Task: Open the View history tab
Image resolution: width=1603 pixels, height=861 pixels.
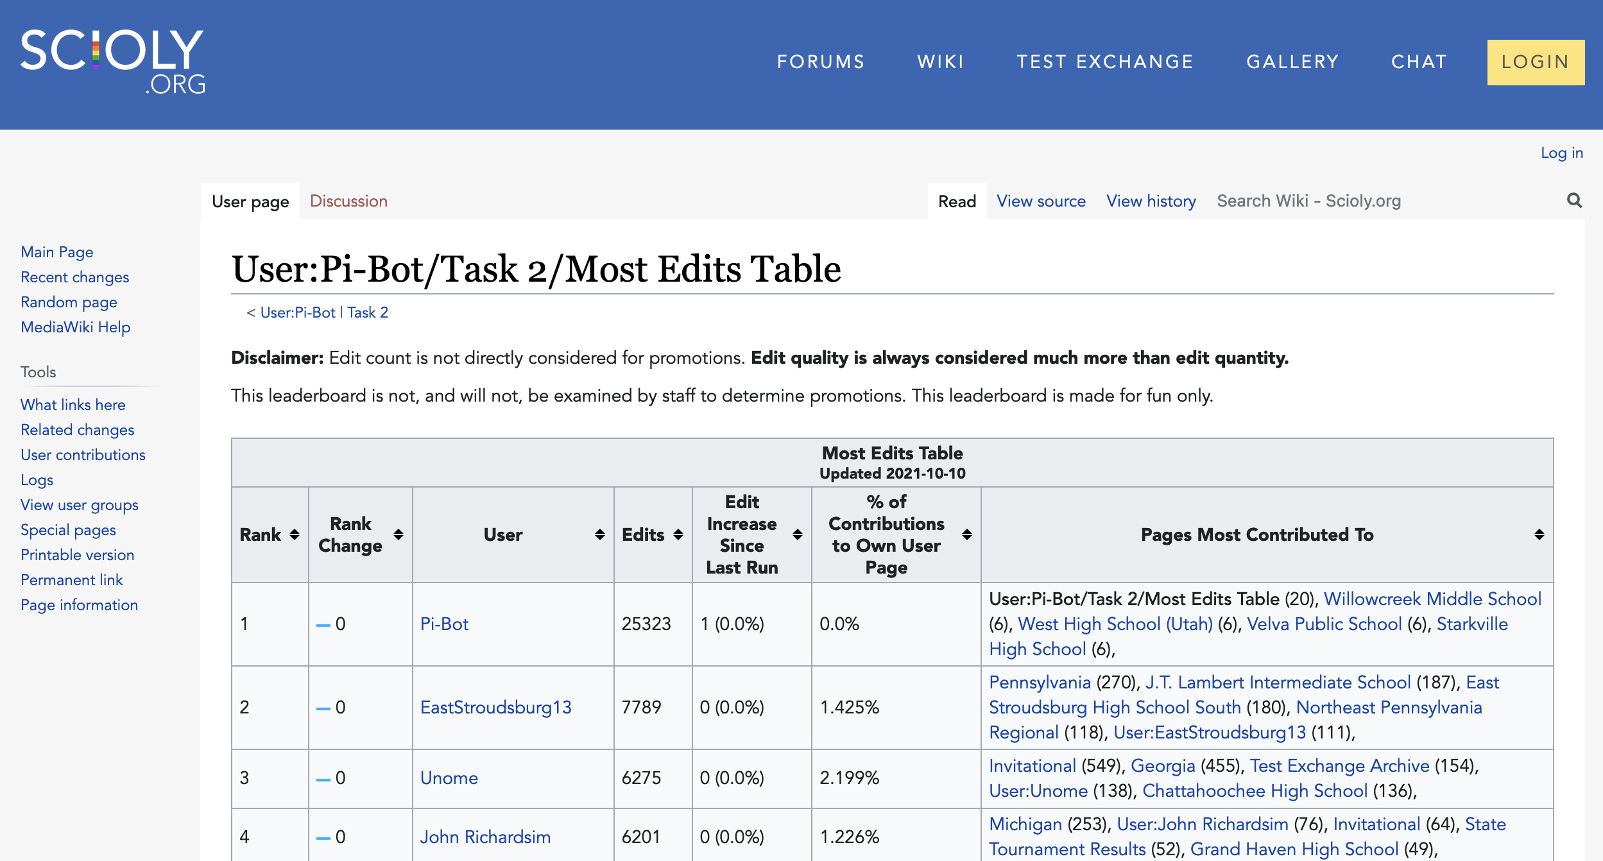Action: pyautogui.click(x=1151, y=201)
